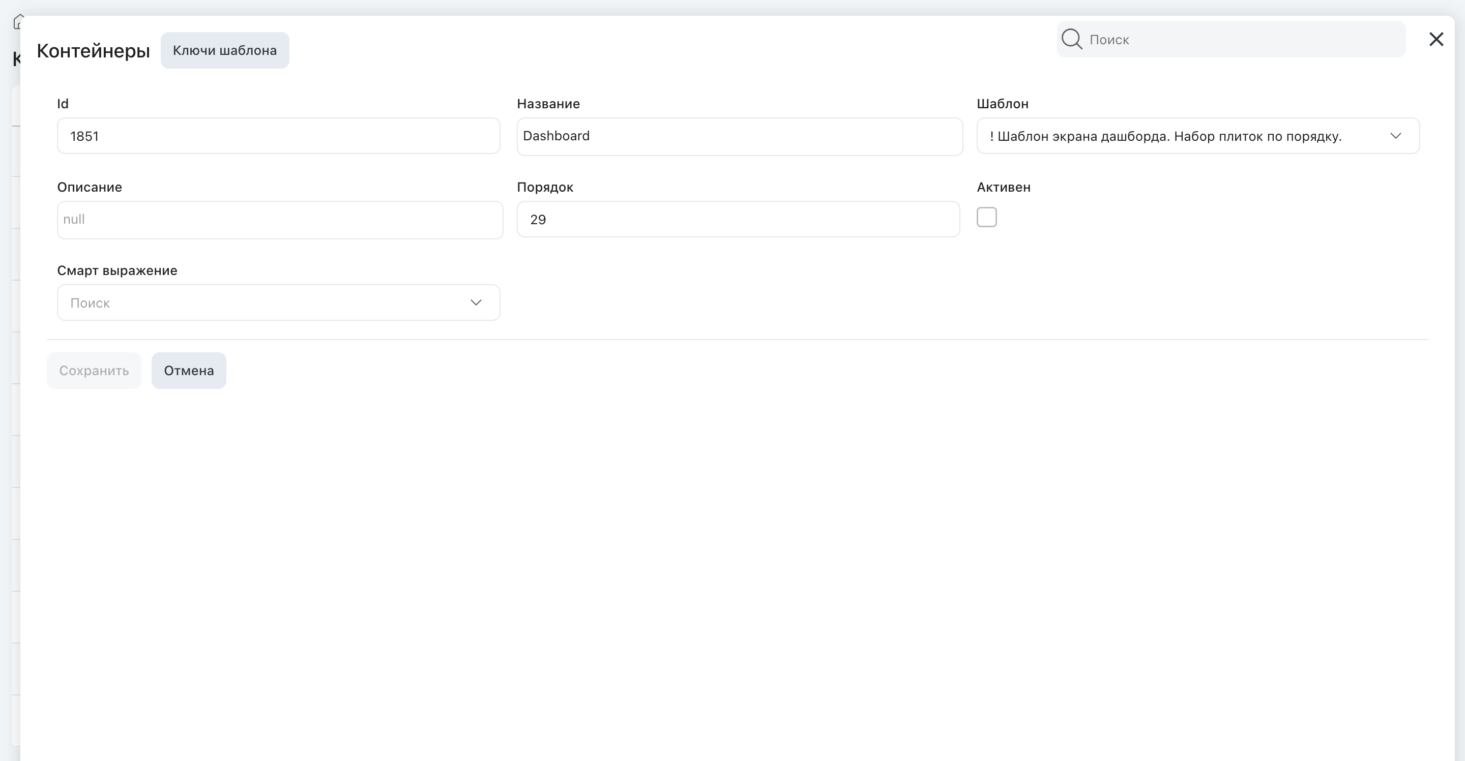Click the Шаблон label
The image size is (1465, 761).
coord(1002,103)
